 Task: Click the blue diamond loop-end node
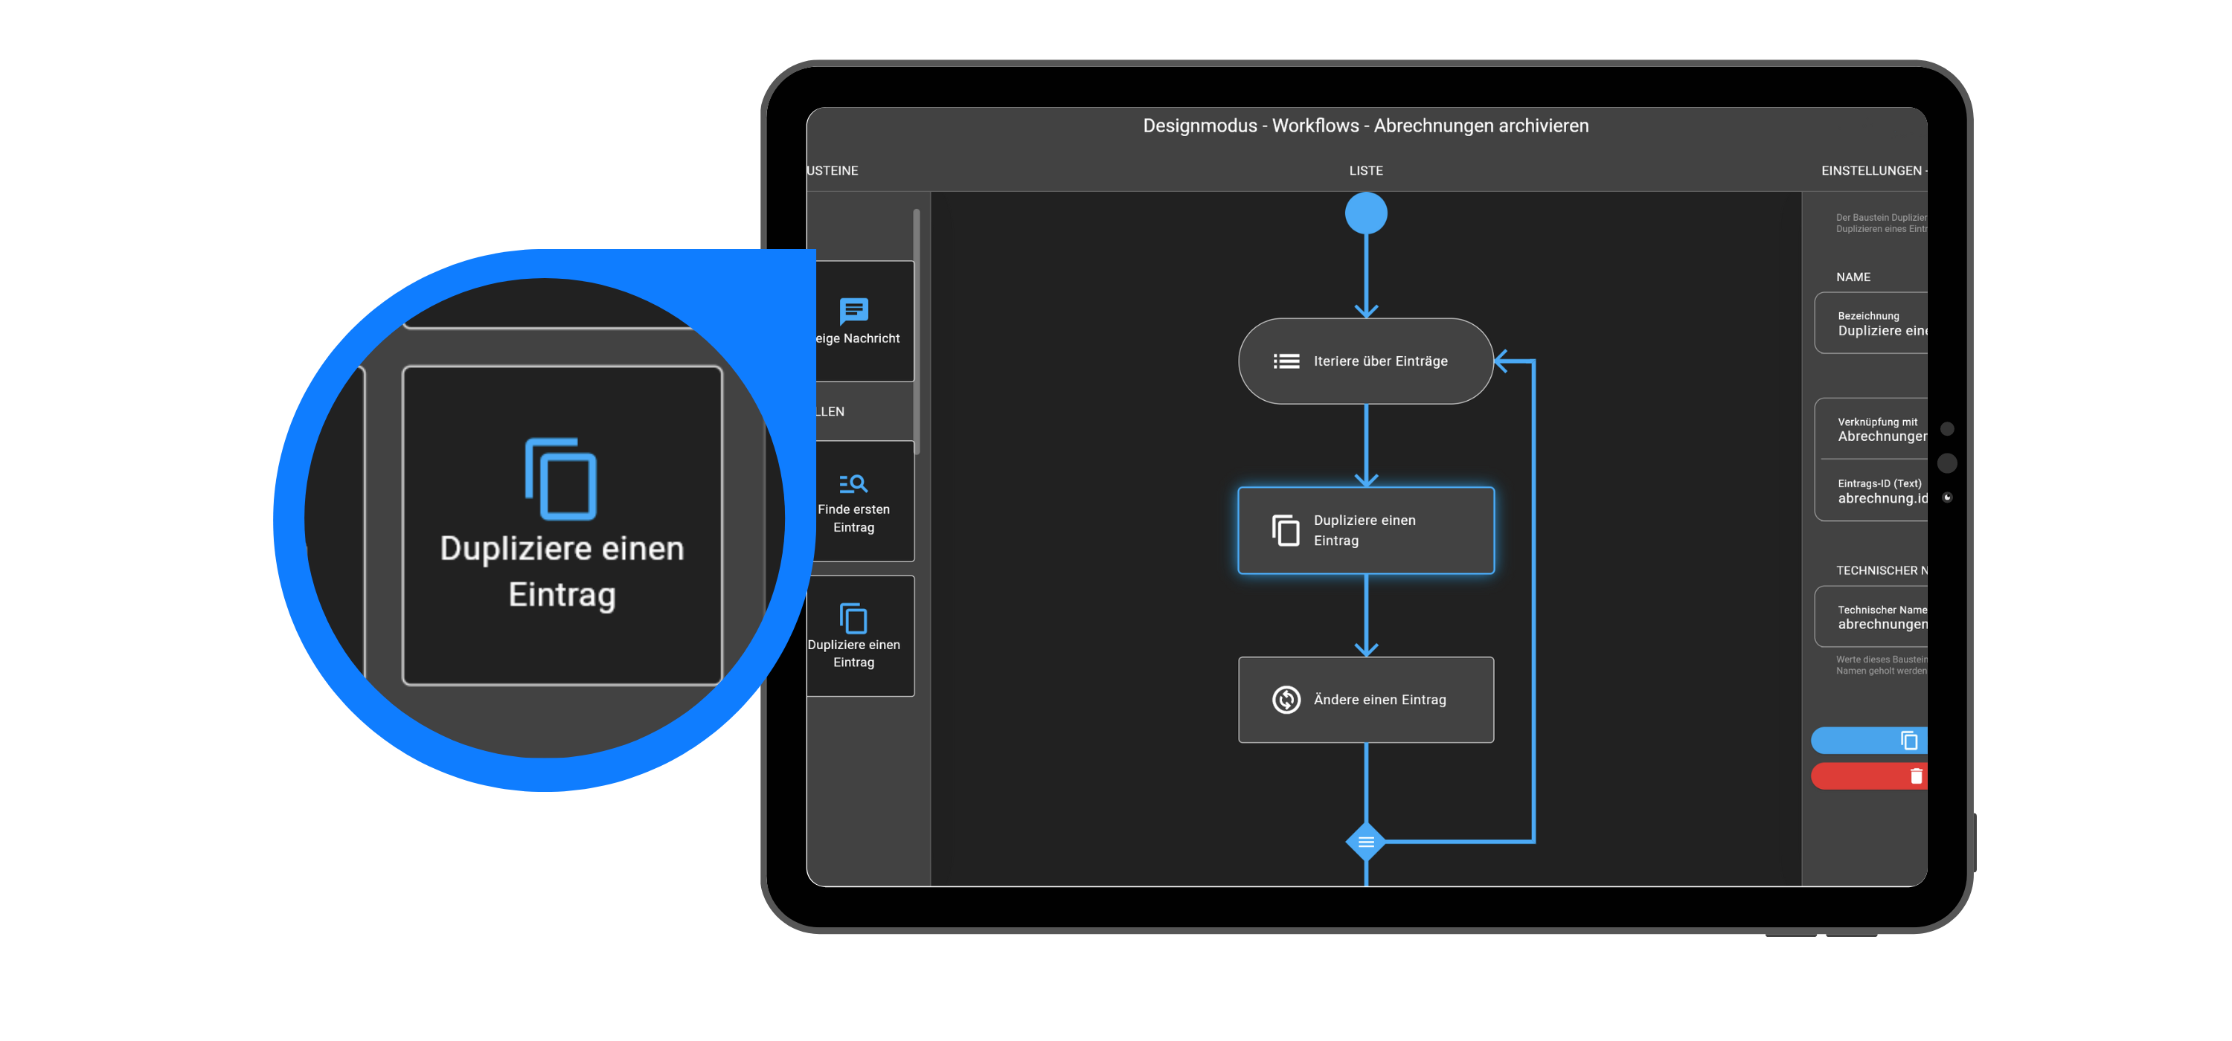point(1365,841)
